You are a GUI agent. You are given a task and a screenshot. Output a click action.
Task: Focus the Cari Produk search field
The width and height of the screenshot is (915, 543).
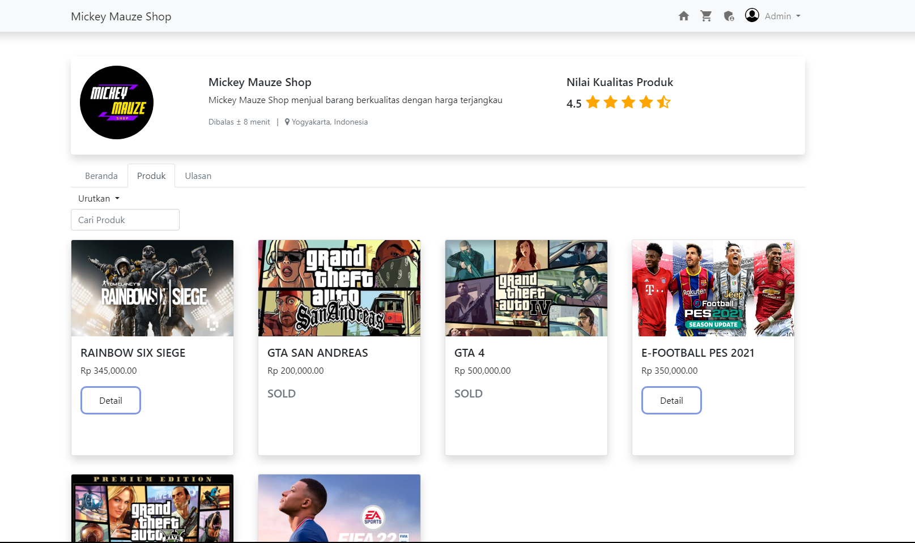125,220
